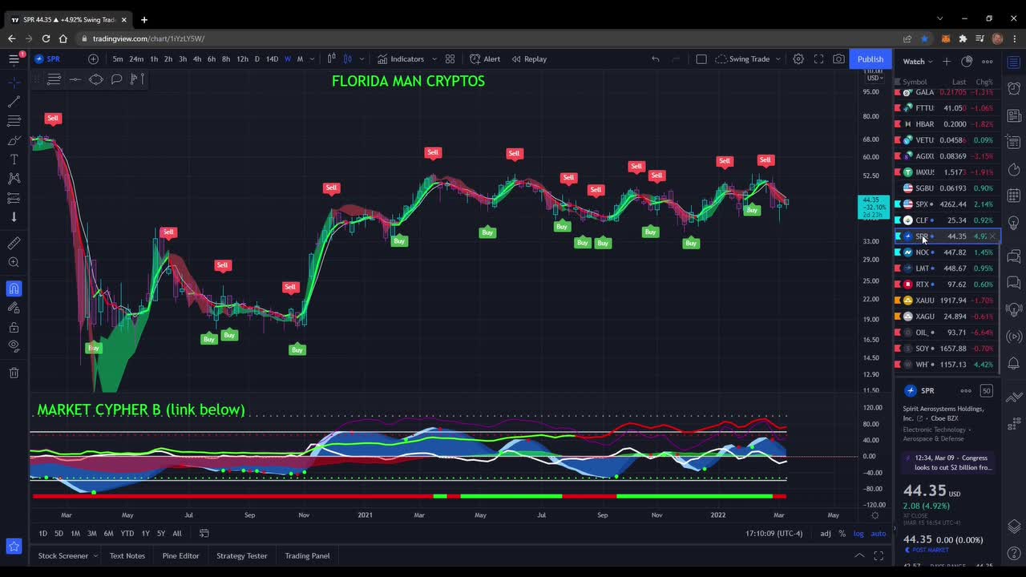Take a chart snapshot with camera icon
This screenshot has height=577, width=1026.
(838, 59)
